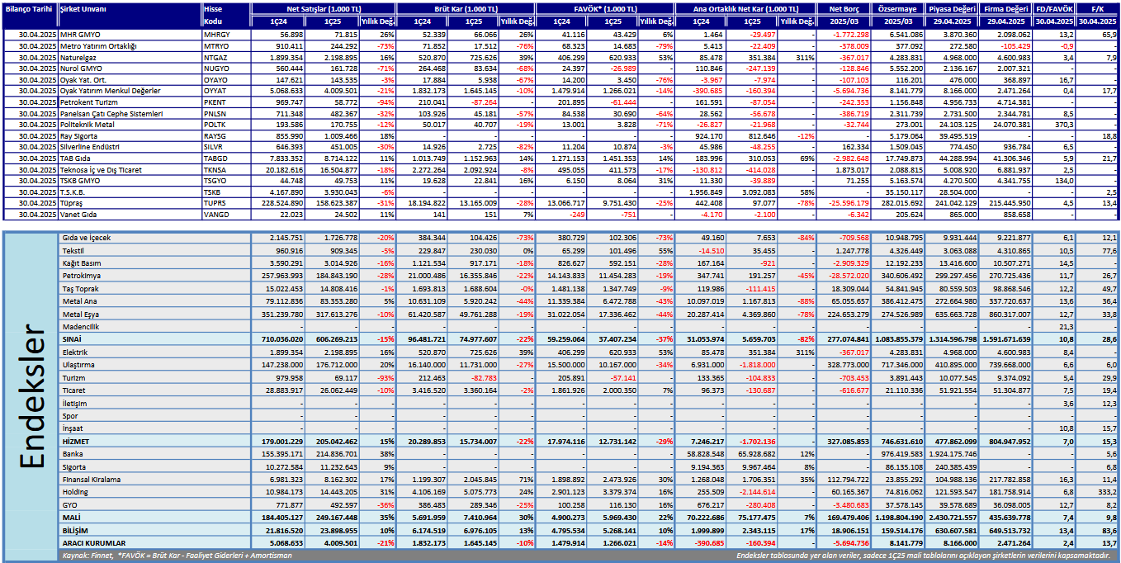Image resolution: width=1121 pixels, height=563 pixels.
Task: Click the "Hisse Kodu" column header
Action: [x=213, y=14]
